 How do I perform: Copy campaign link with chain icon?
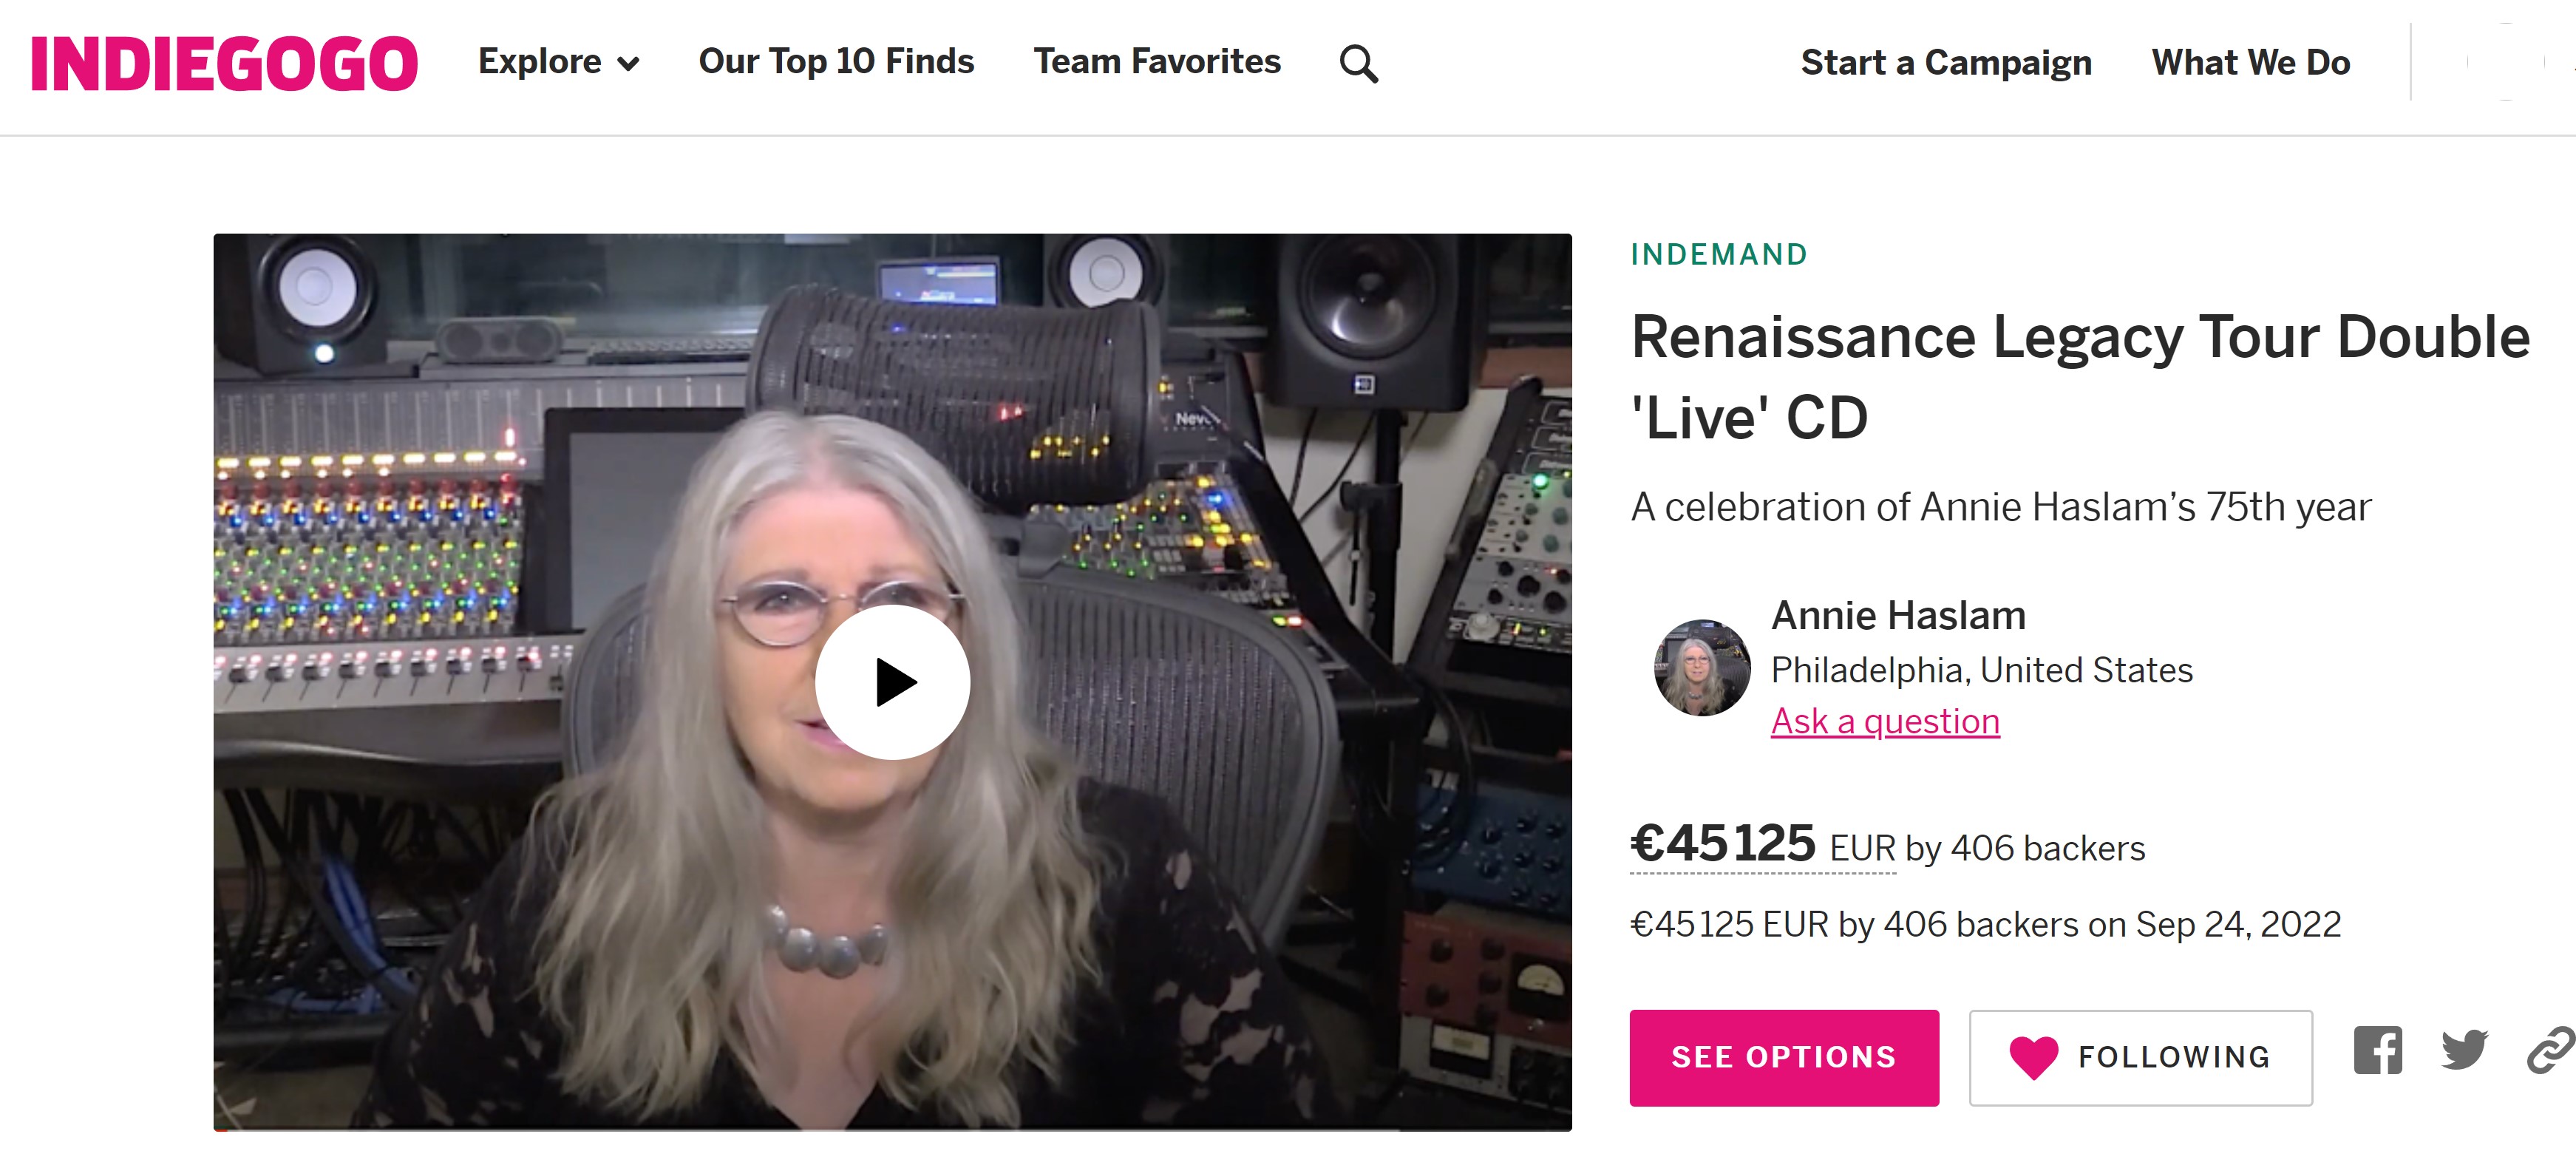pos(2551,1050)
